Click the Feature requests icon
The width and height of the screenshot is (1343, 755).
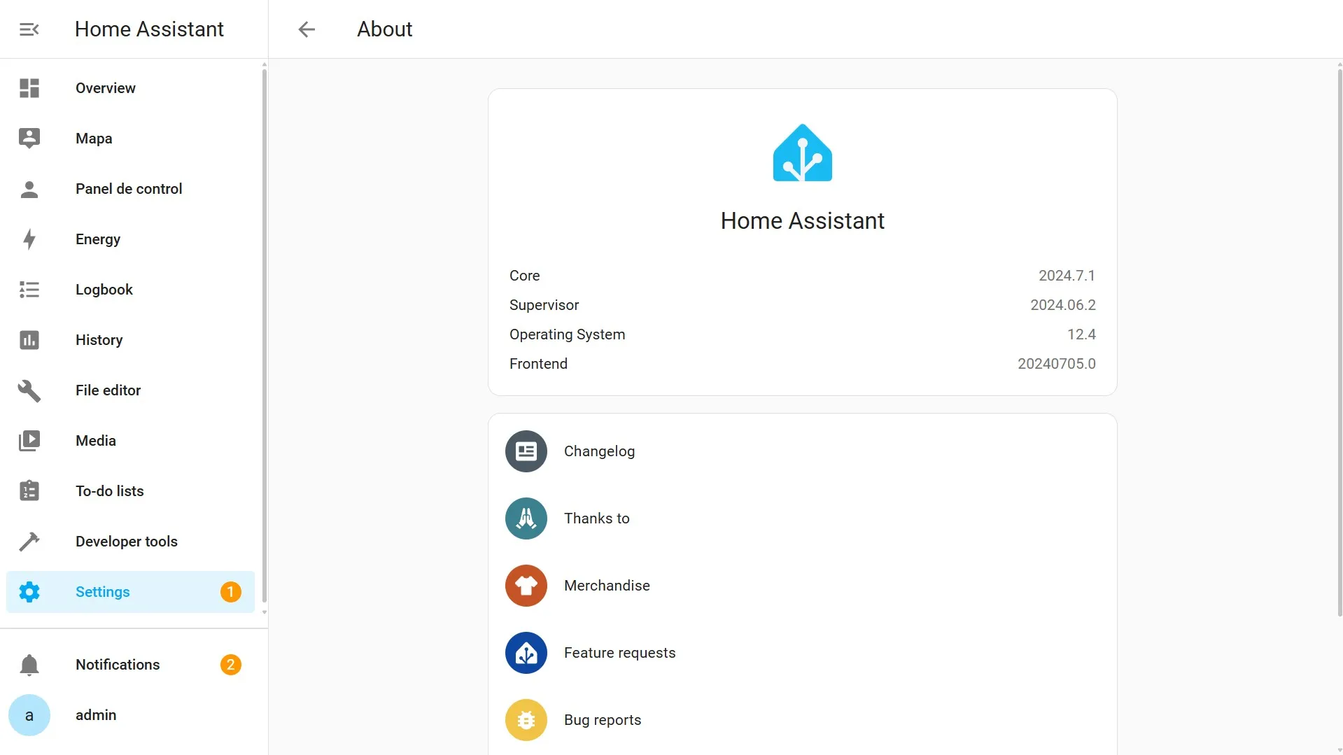coord(526,653)
